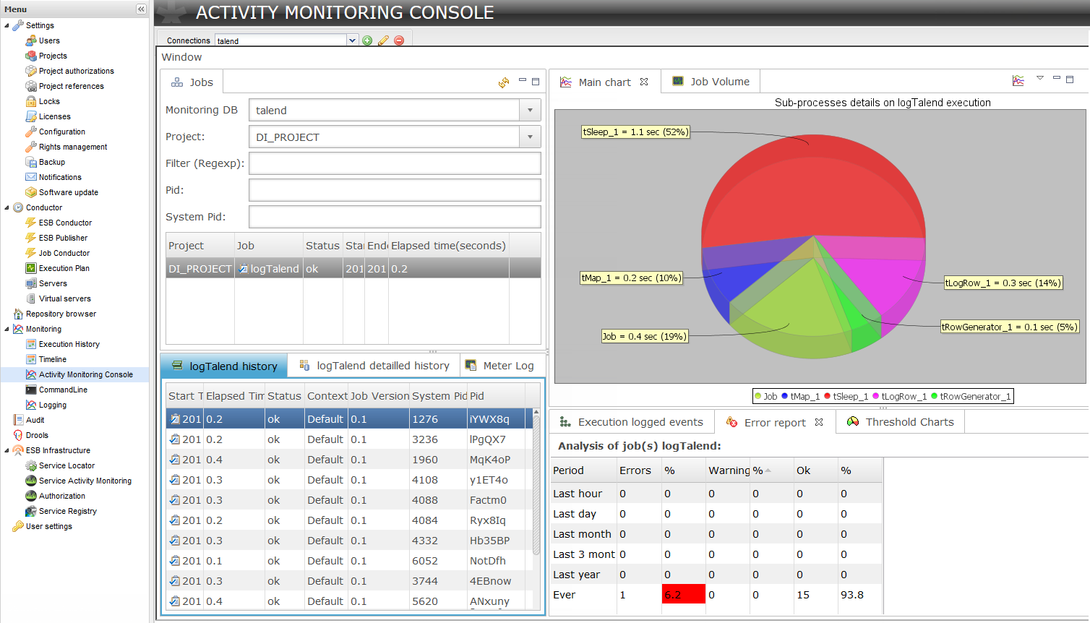The image size is (1090, 623).
Task: Open the Project dropdown arrow
Action: pyautogui.click(x=530, y=137)
